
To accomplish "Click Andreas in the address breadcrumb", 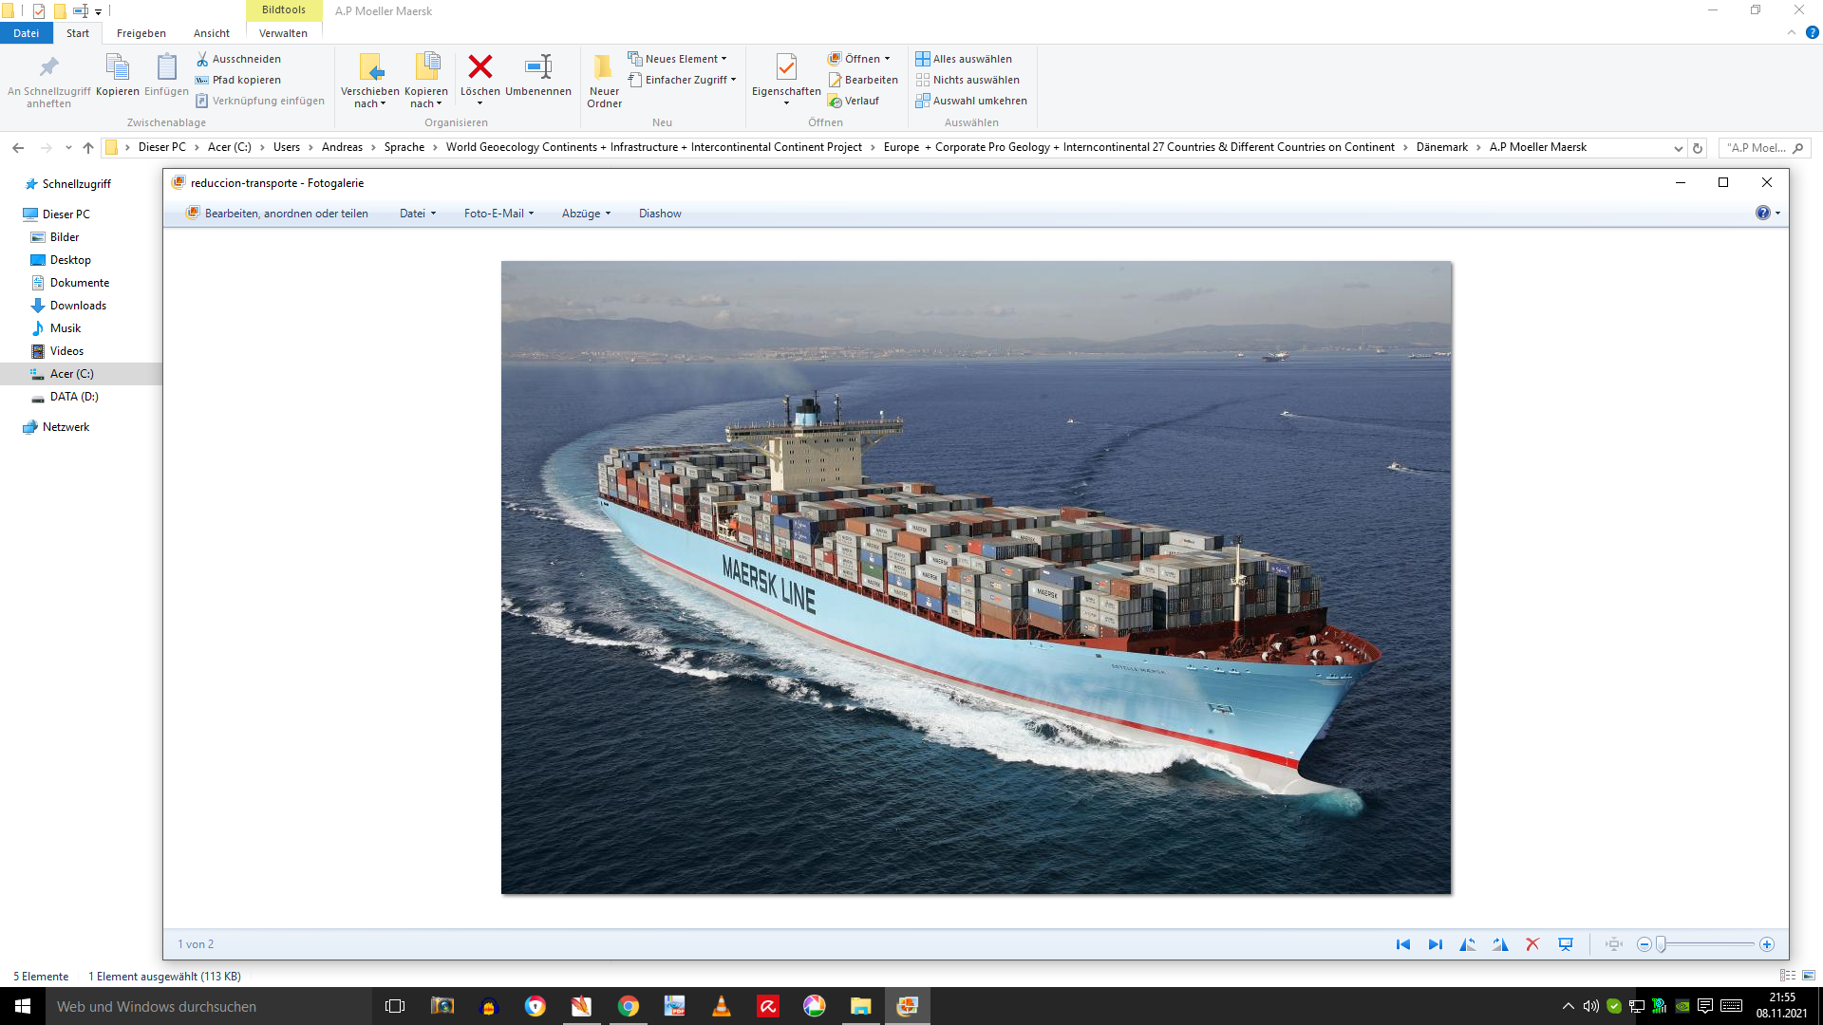I will pos(342,147).
